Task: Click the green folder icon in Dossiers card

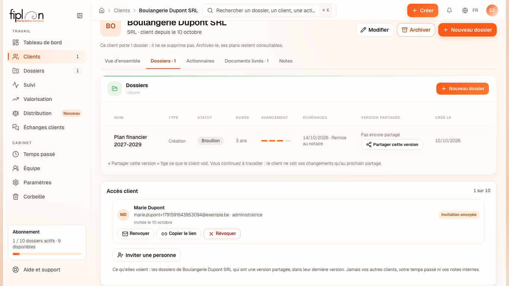Action: [115, 89]
